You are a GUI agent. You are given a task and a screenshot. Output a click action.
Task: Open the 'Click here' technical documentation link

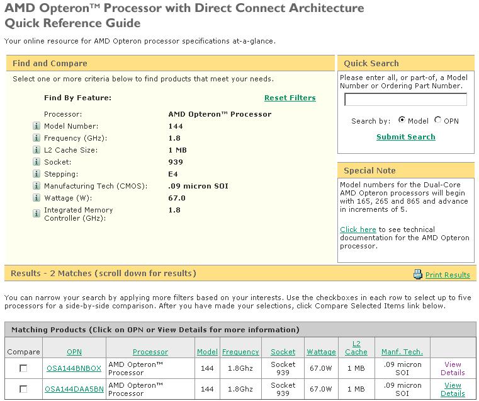pos(358,230)
